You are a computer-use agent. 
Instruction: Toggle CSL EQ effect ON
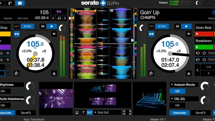177,105
